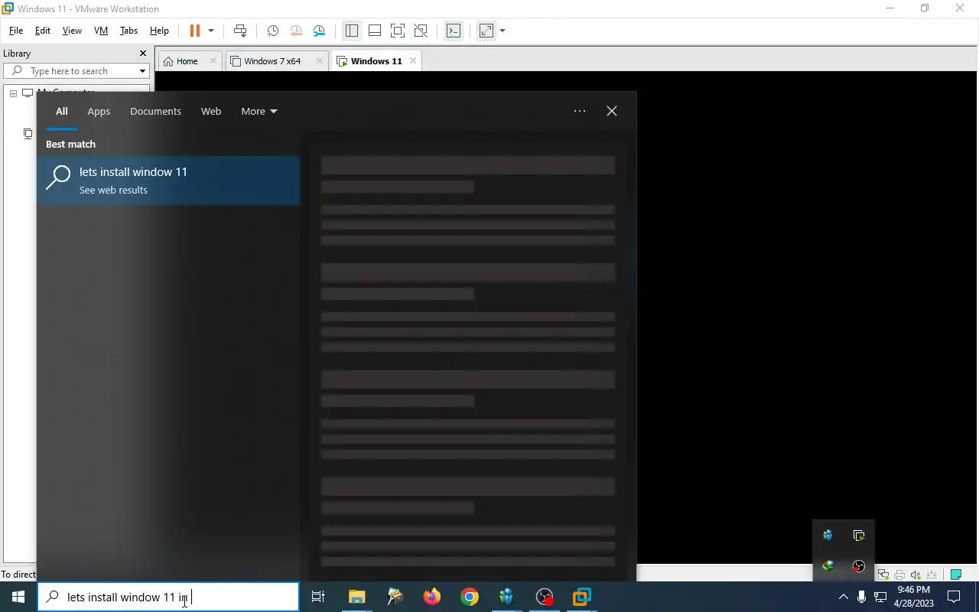Open the power options dropdown beside the pause button
979x612 pixels.
(x=211, y=31)
